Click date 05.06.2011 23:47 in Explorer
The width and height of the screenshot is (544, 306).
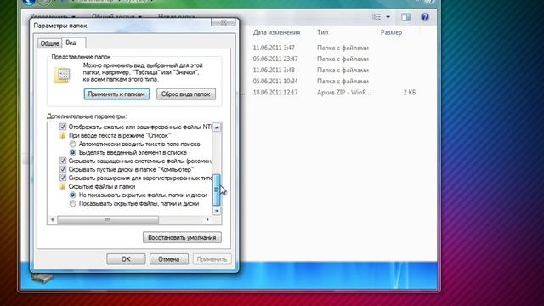(x=275, y=59)
